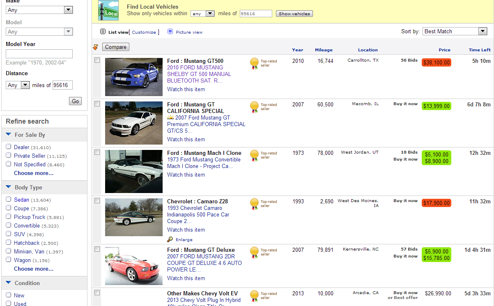
Task: Collapse the Body Type section
Action: pyautogui.click(x=9, y=187)
